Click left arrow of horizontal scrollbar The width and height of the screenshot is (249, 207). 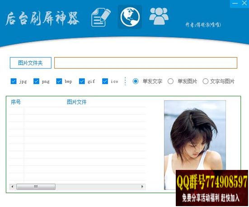(12, 187)
